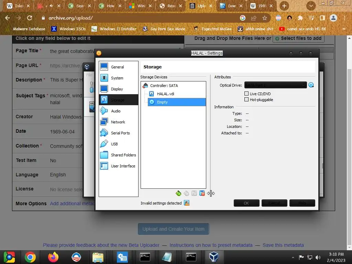
Task: Open the Chrome side panel icon
Action: pos(322,18)
